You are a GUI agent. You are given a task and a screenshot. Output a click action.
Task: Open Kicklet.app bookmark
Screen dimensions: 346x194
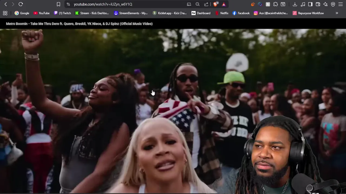pos(169,13)
